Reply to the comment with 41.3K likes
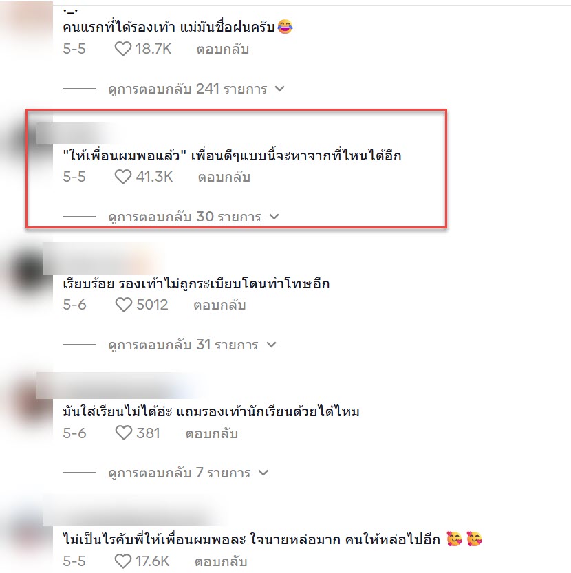Image resolution: width=571 pixels, height=573 pixels. pyautogui.click(x=224, y=177)
